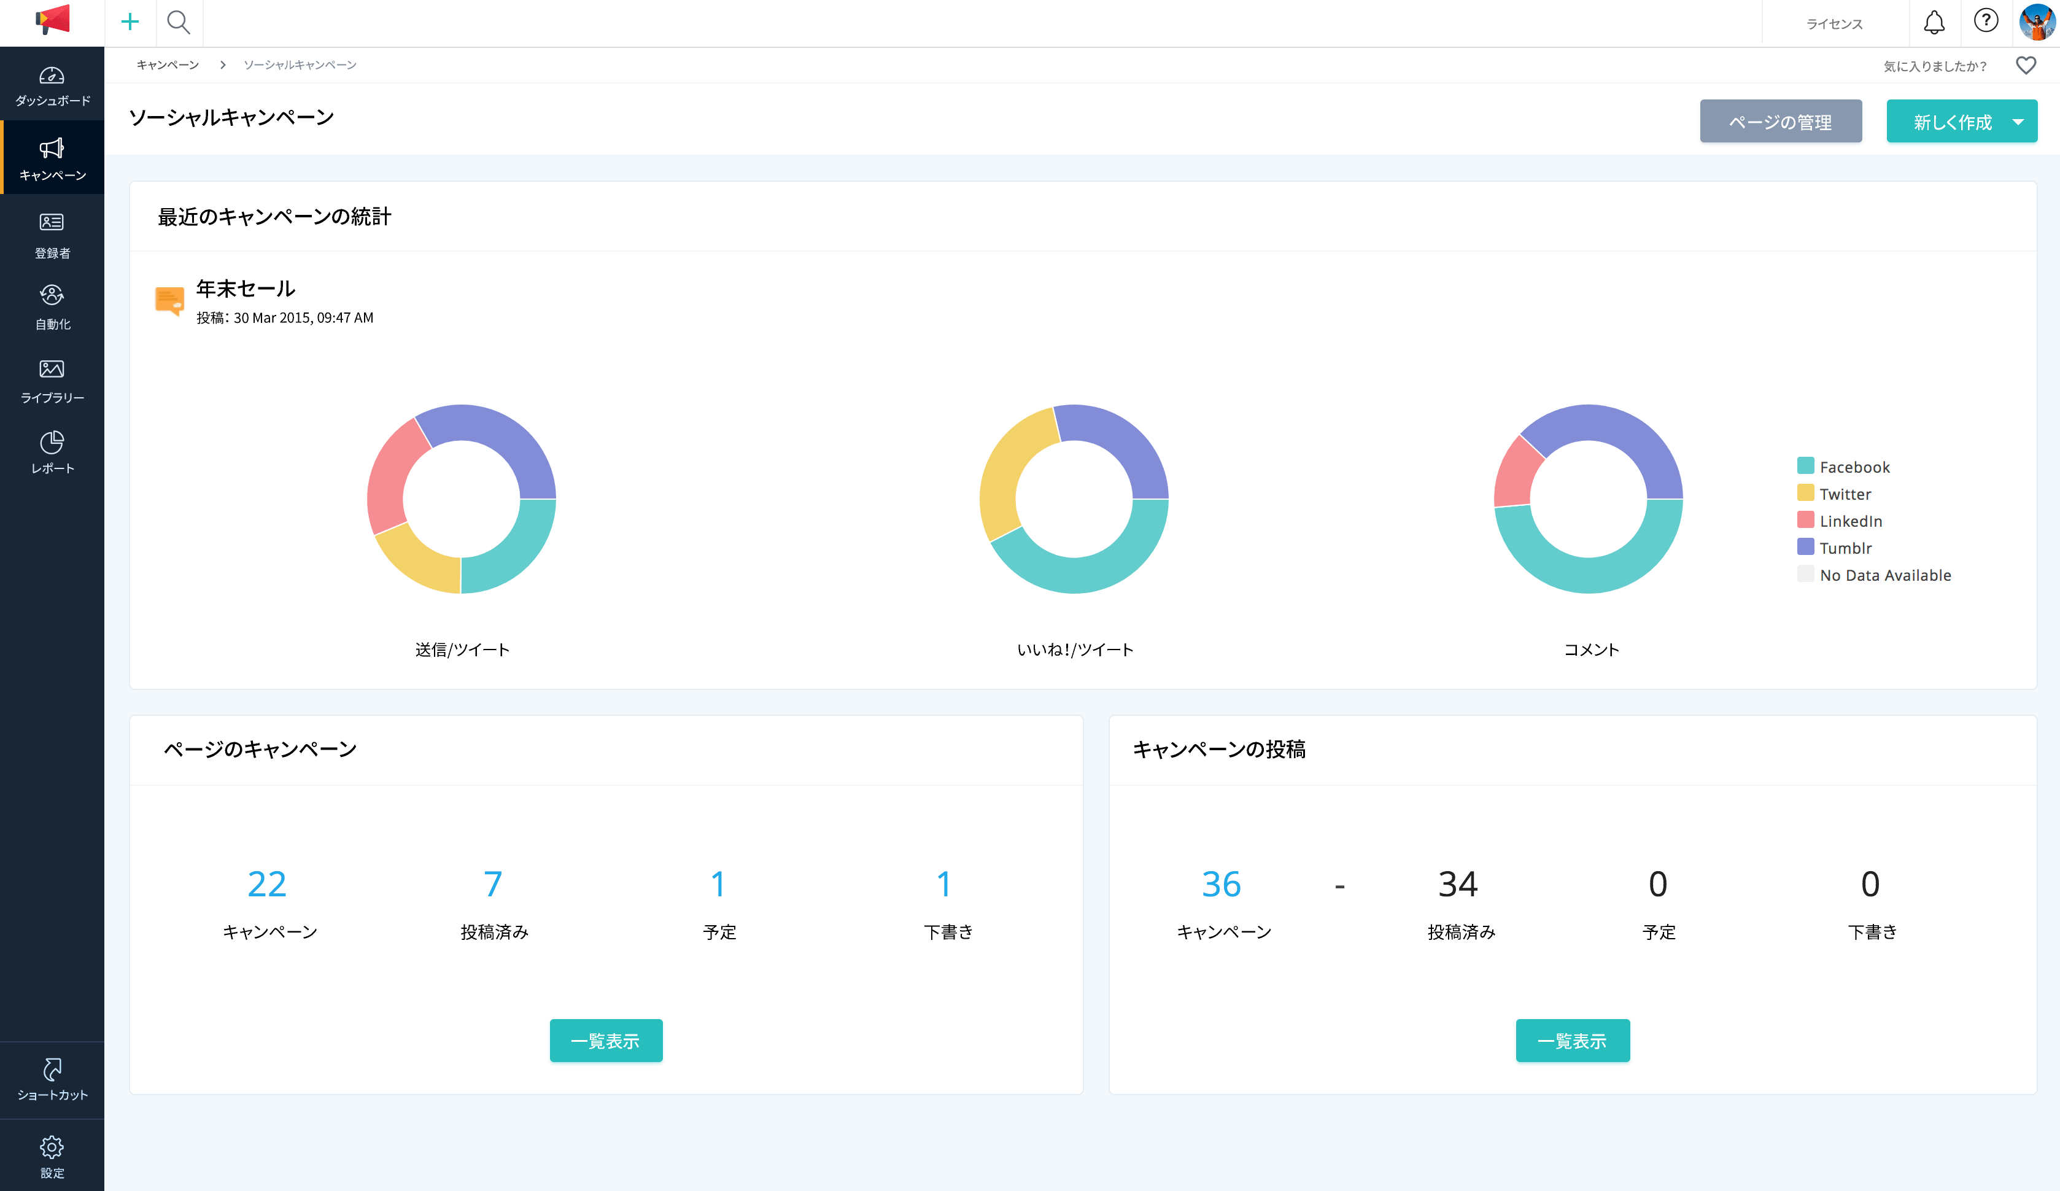The image size is (2060, 1191).
Task: Click the 34 投稿済み value
Action: coord(1458,883)
